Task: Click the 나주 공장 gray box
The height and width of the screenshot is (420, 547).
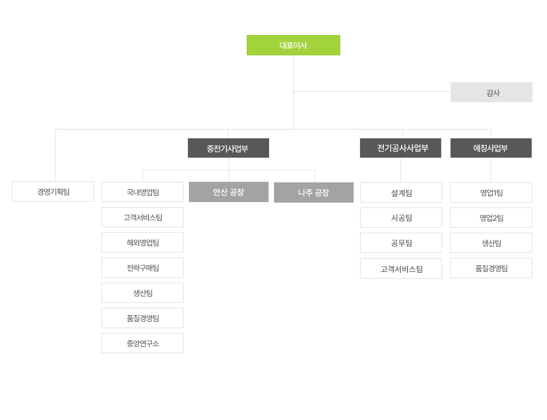Action: point(314,192)
